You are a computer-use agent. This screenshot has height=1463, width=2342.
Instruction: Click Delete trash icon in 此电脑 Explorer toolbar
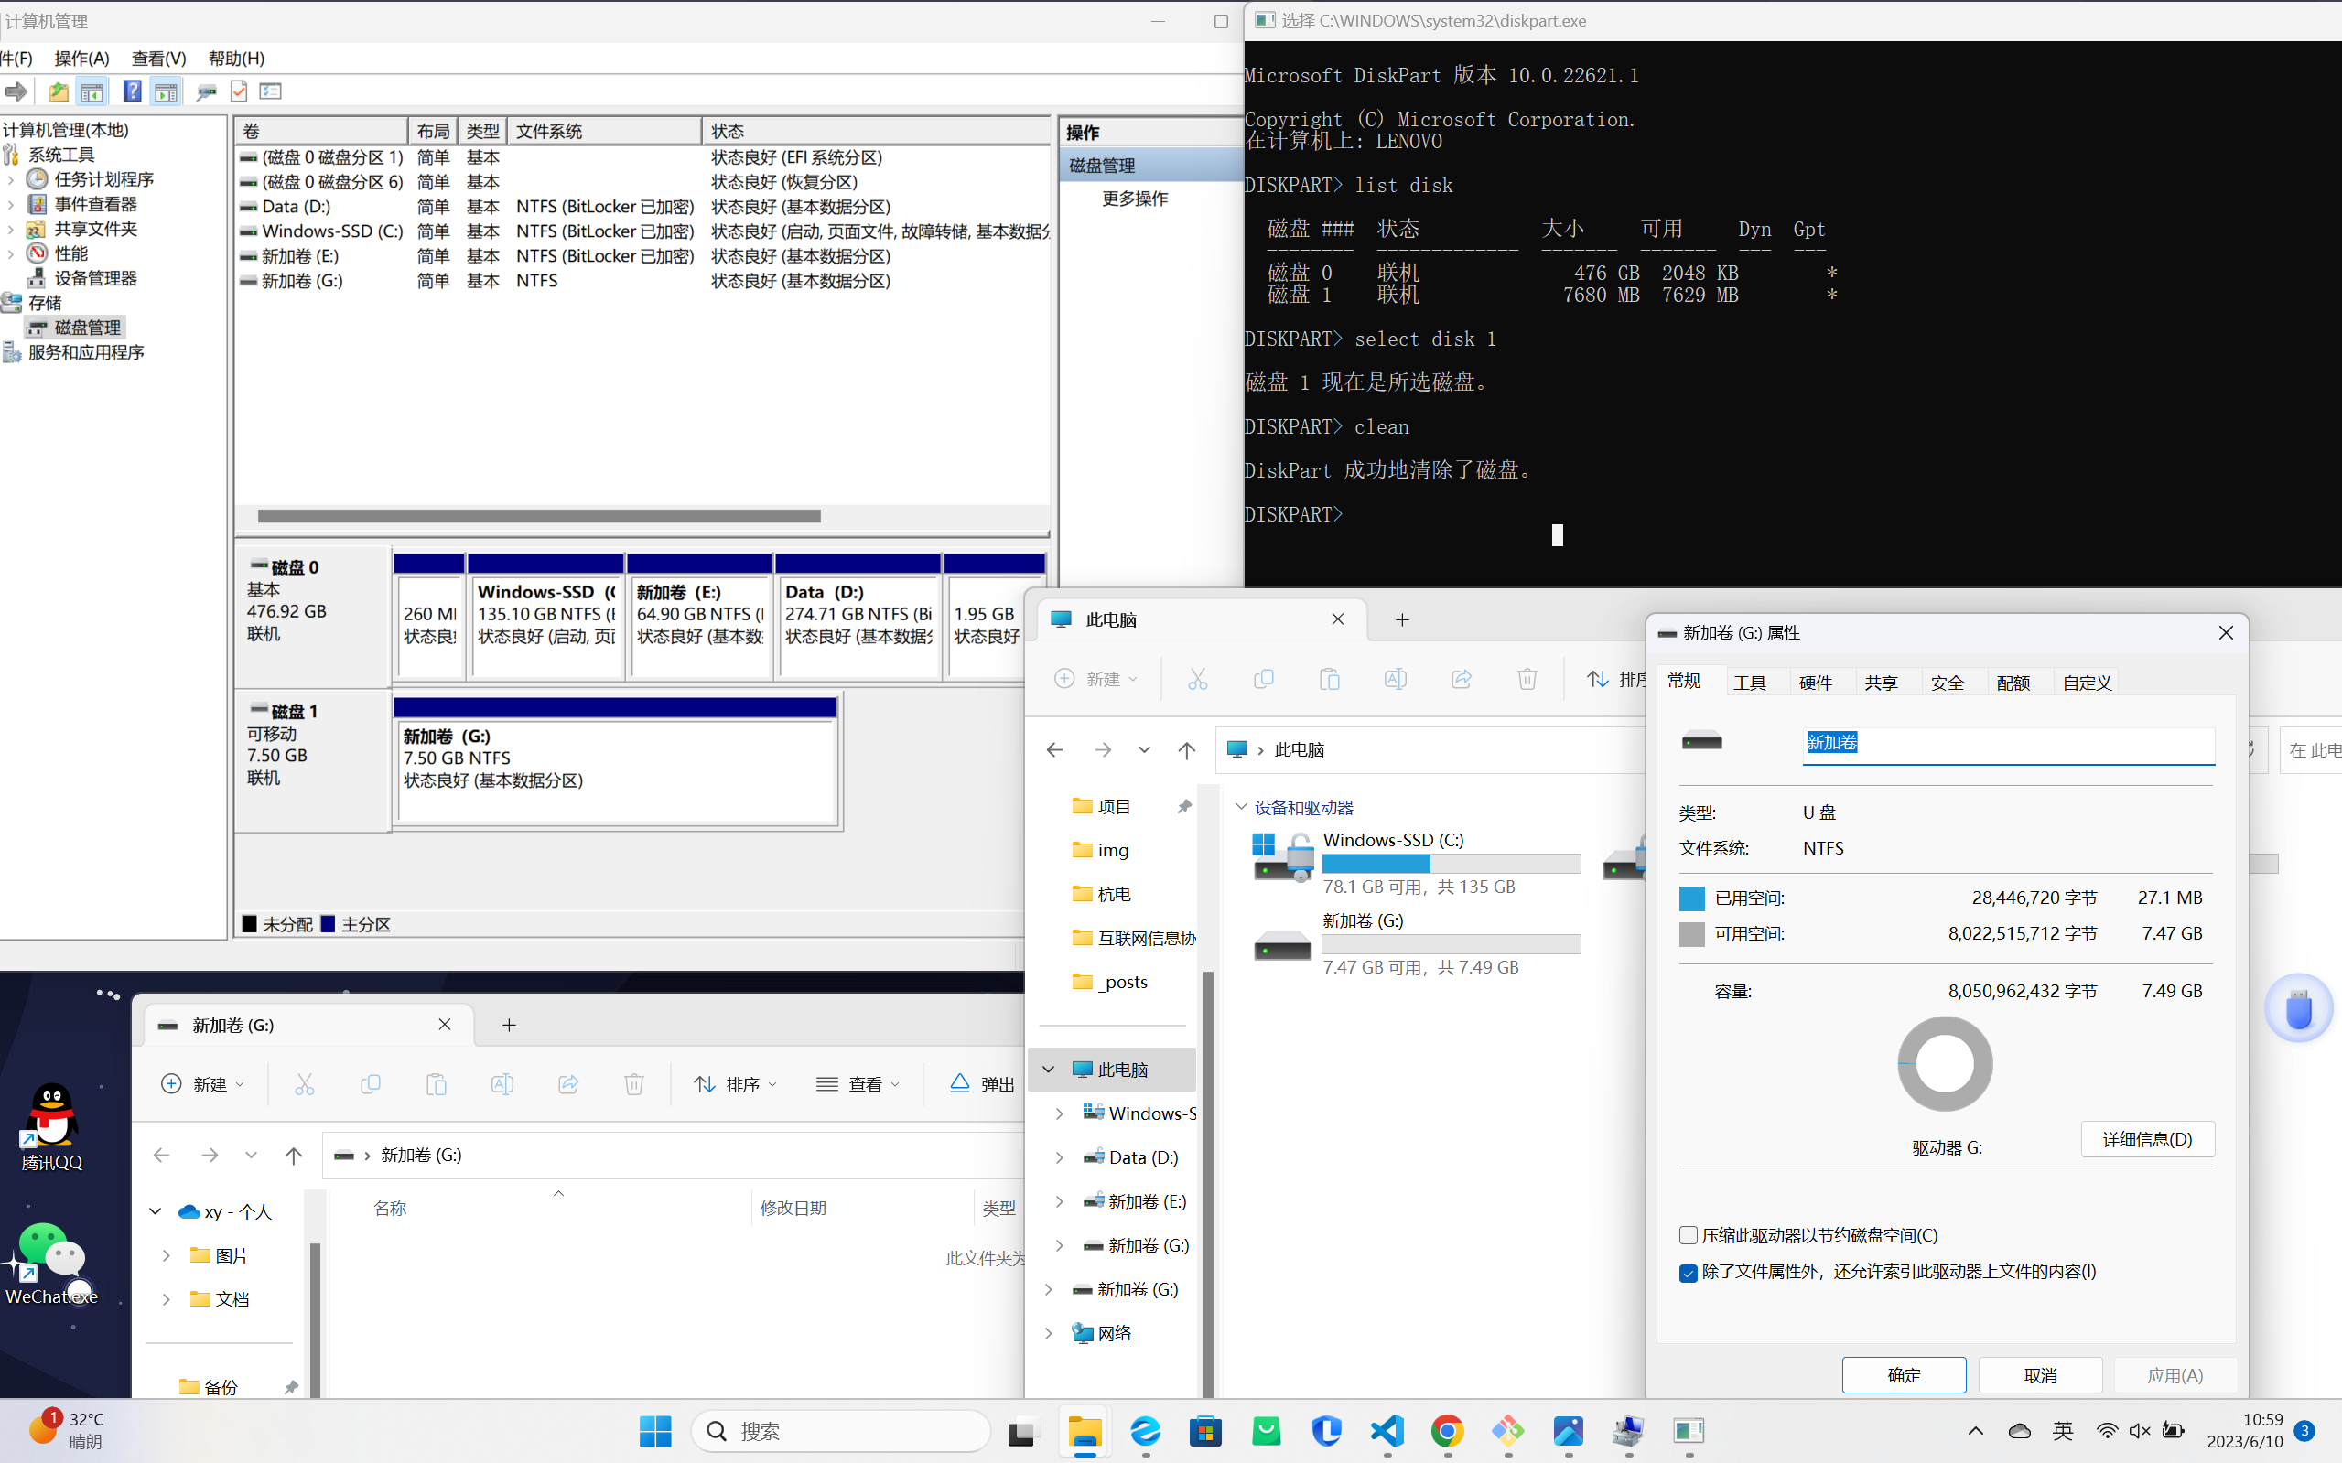click(x=1527, y=679)
